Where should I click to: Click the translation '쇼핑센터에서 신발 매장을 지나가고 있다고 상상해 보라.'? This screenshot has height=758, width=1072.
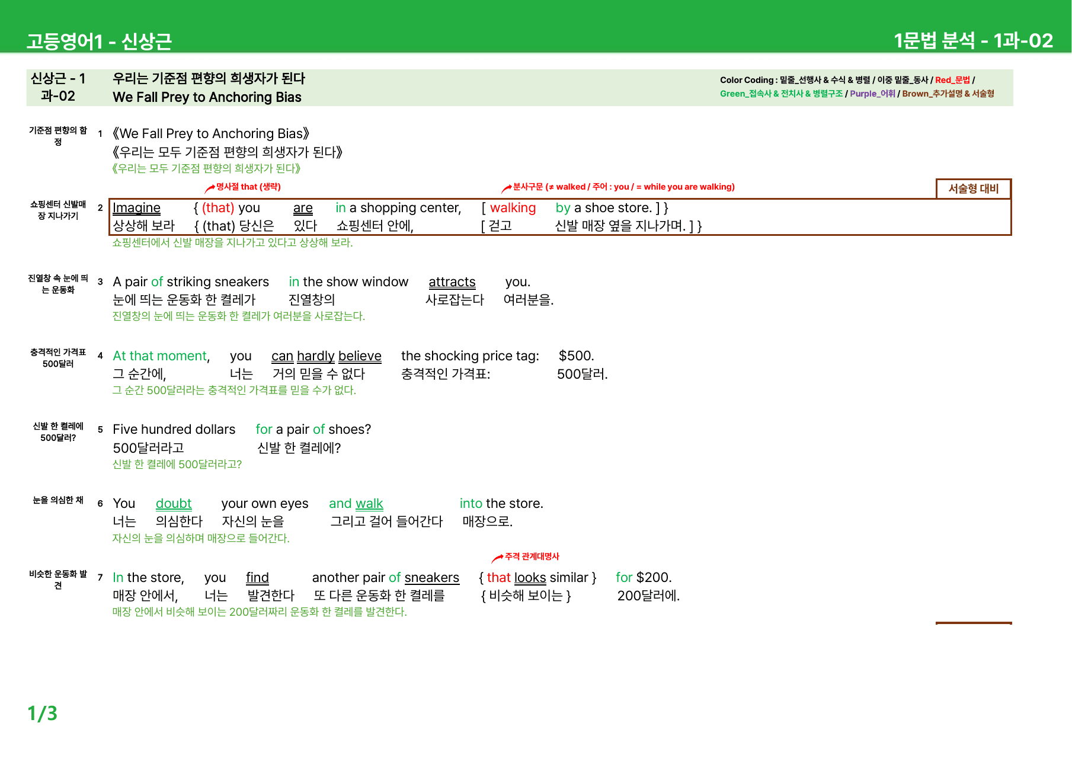(x=232, y=242)
